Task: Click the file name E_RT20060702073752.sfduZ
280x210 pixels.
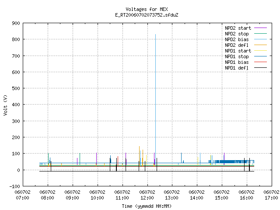Action: click(x=147, y=15)
